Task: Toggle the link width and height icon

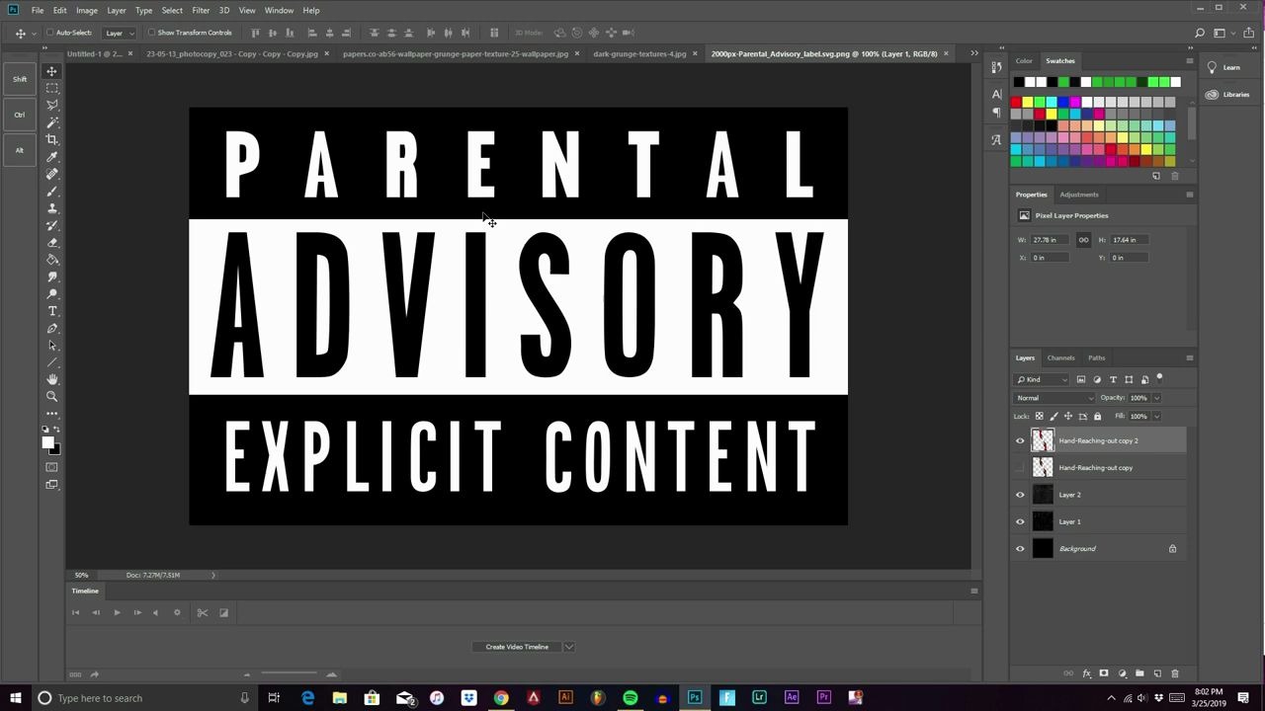Action: click(x=1083, y=240)
